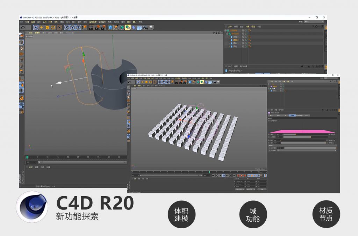Open the 标签 menu in the back window's object manager
The width and height of the screenshot is (358, 236).
tap(253, 27)
